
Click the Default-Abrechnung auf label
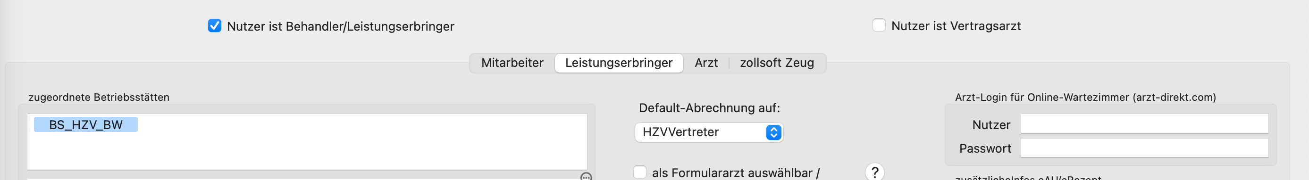[709, 108]
